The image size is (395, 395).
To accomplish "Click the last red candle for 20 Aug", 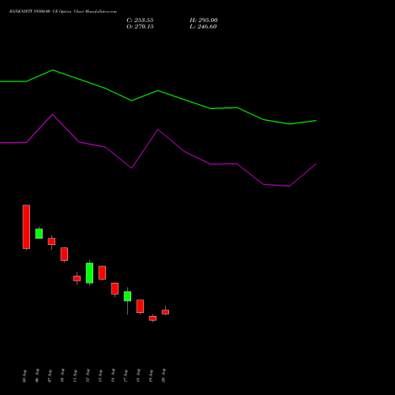I will 165,312.
